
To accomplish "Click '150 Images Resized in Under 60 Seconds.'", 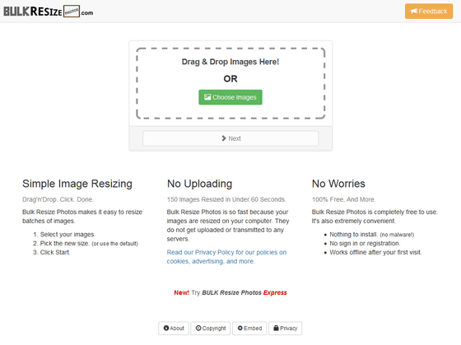I will pos(226,199).
